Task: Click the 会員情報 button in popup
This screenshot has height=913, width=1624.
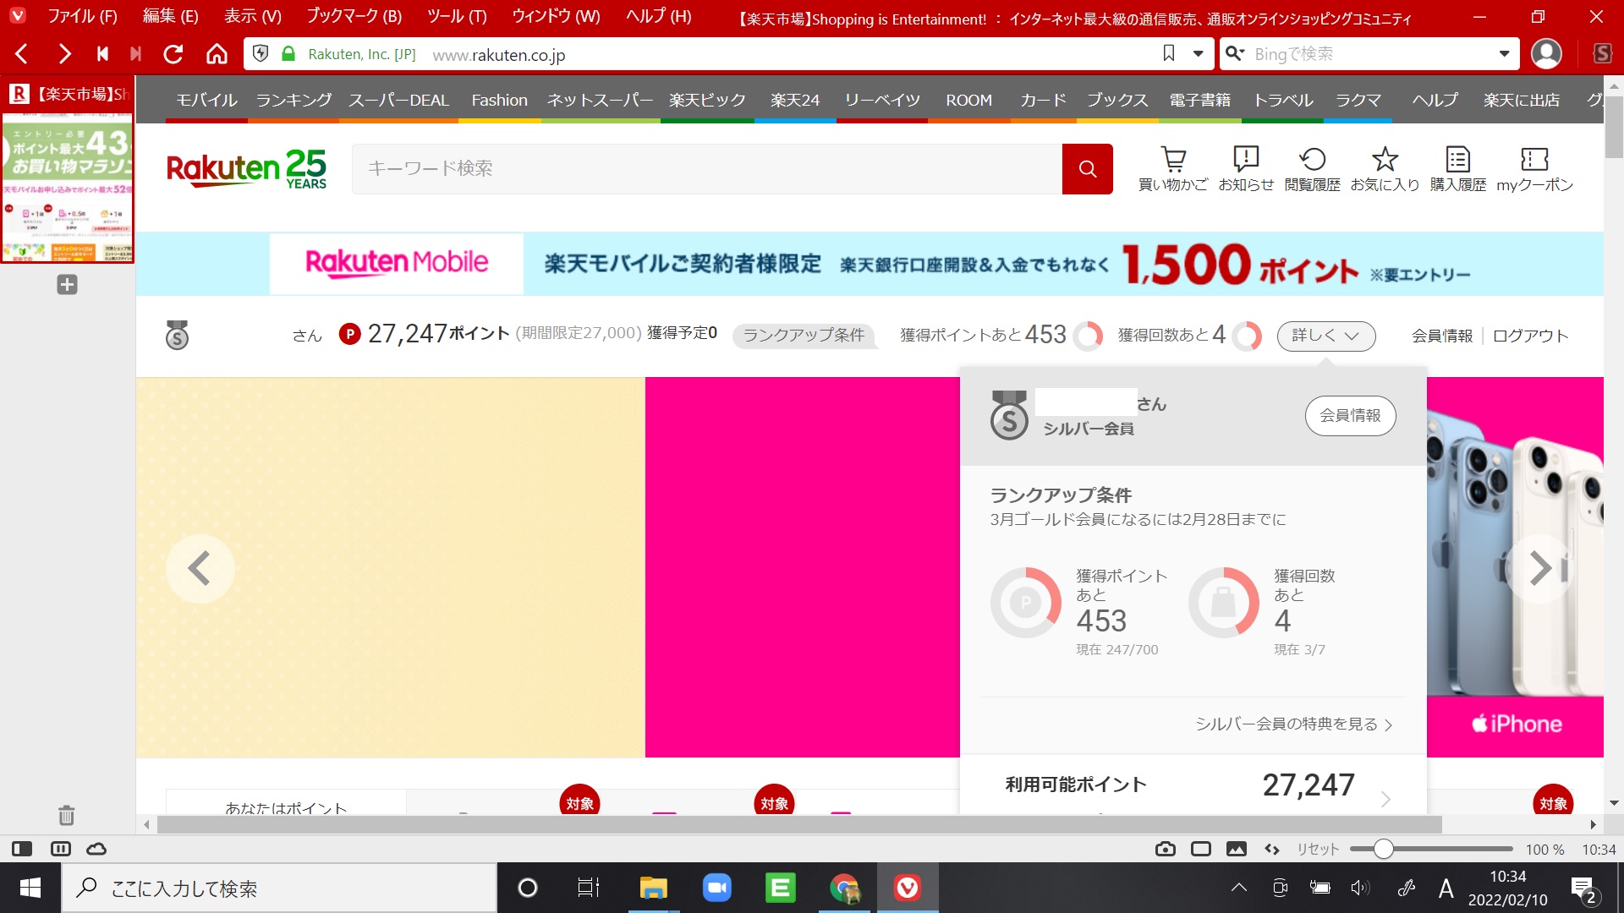Action: pyautogui.click(x=1350, y=415)
